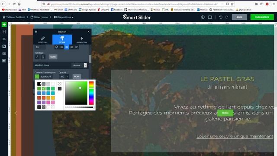Select inherit text alignment icon

(x=57, y=47)
